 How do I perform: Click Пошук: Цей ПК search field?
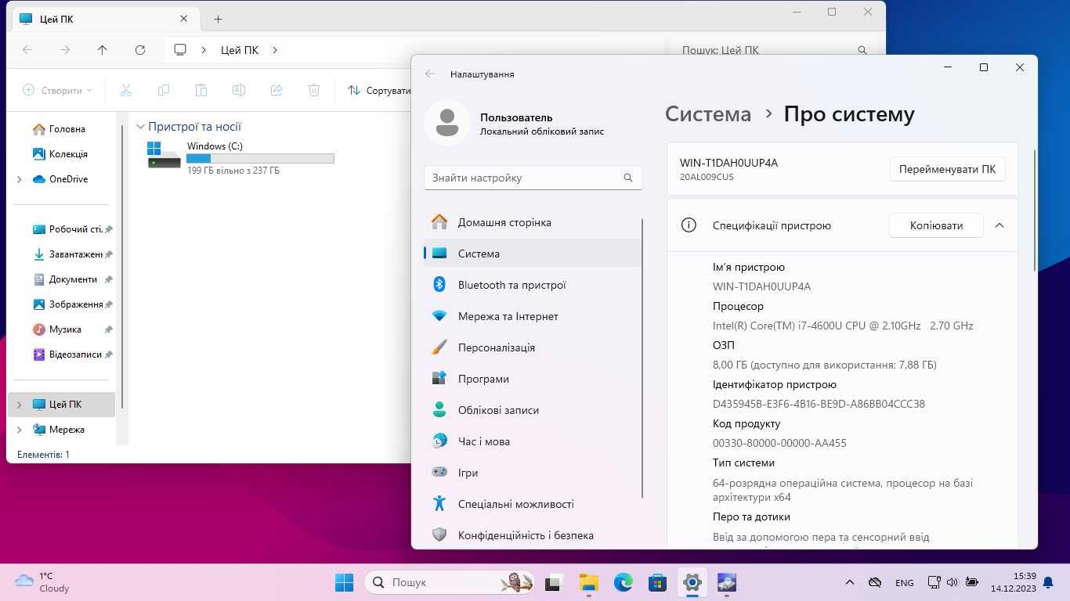775,50
